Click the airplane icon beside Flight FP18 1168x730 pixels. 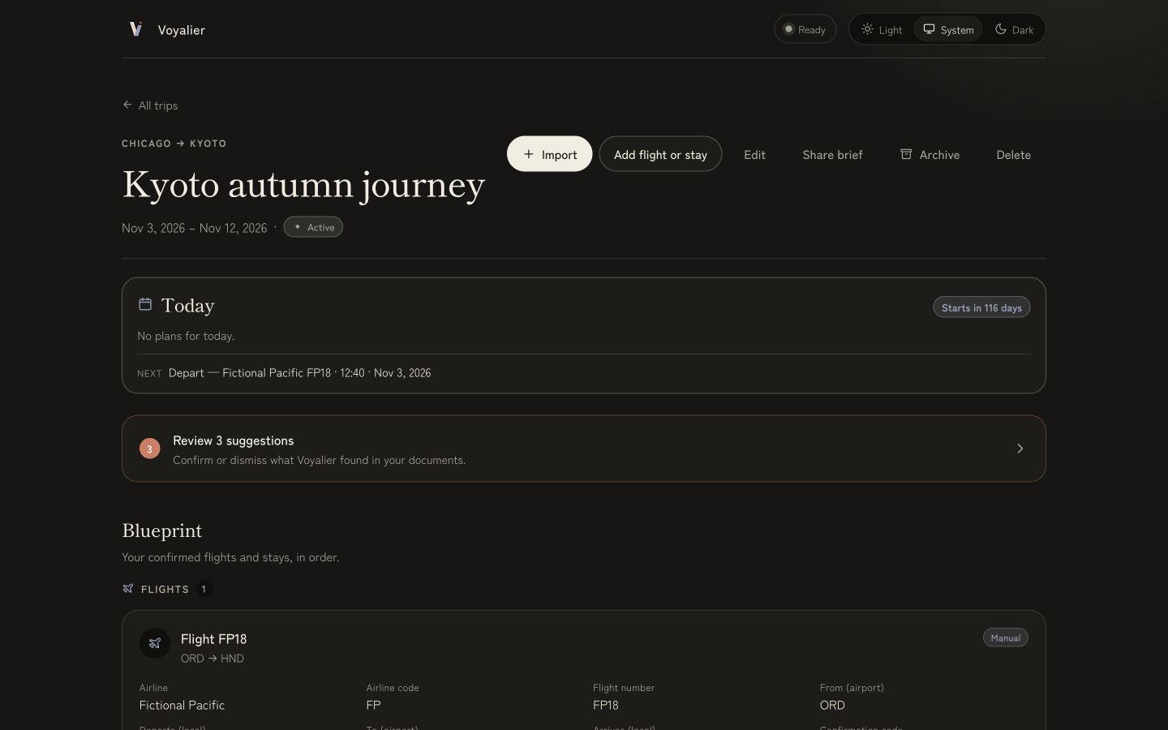(155, 643)
